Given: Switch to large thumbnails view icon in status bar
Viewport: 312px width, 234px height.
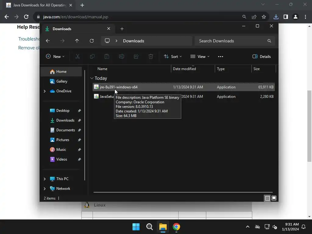Looking at the screenshot, I should tap(274, 198).
